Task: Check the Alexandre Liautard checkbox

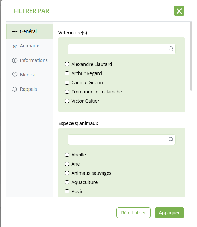Action: (67, 64)
